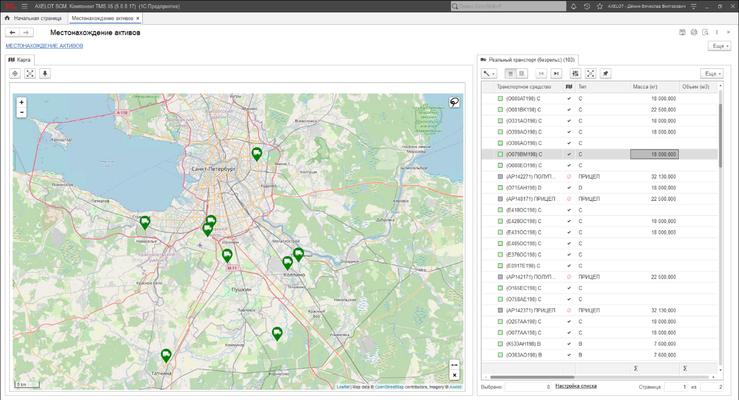Viewport: 739px width, 400px height.
Task: Select Реальный транспорт (безрельс) tab
Action: 527,60
